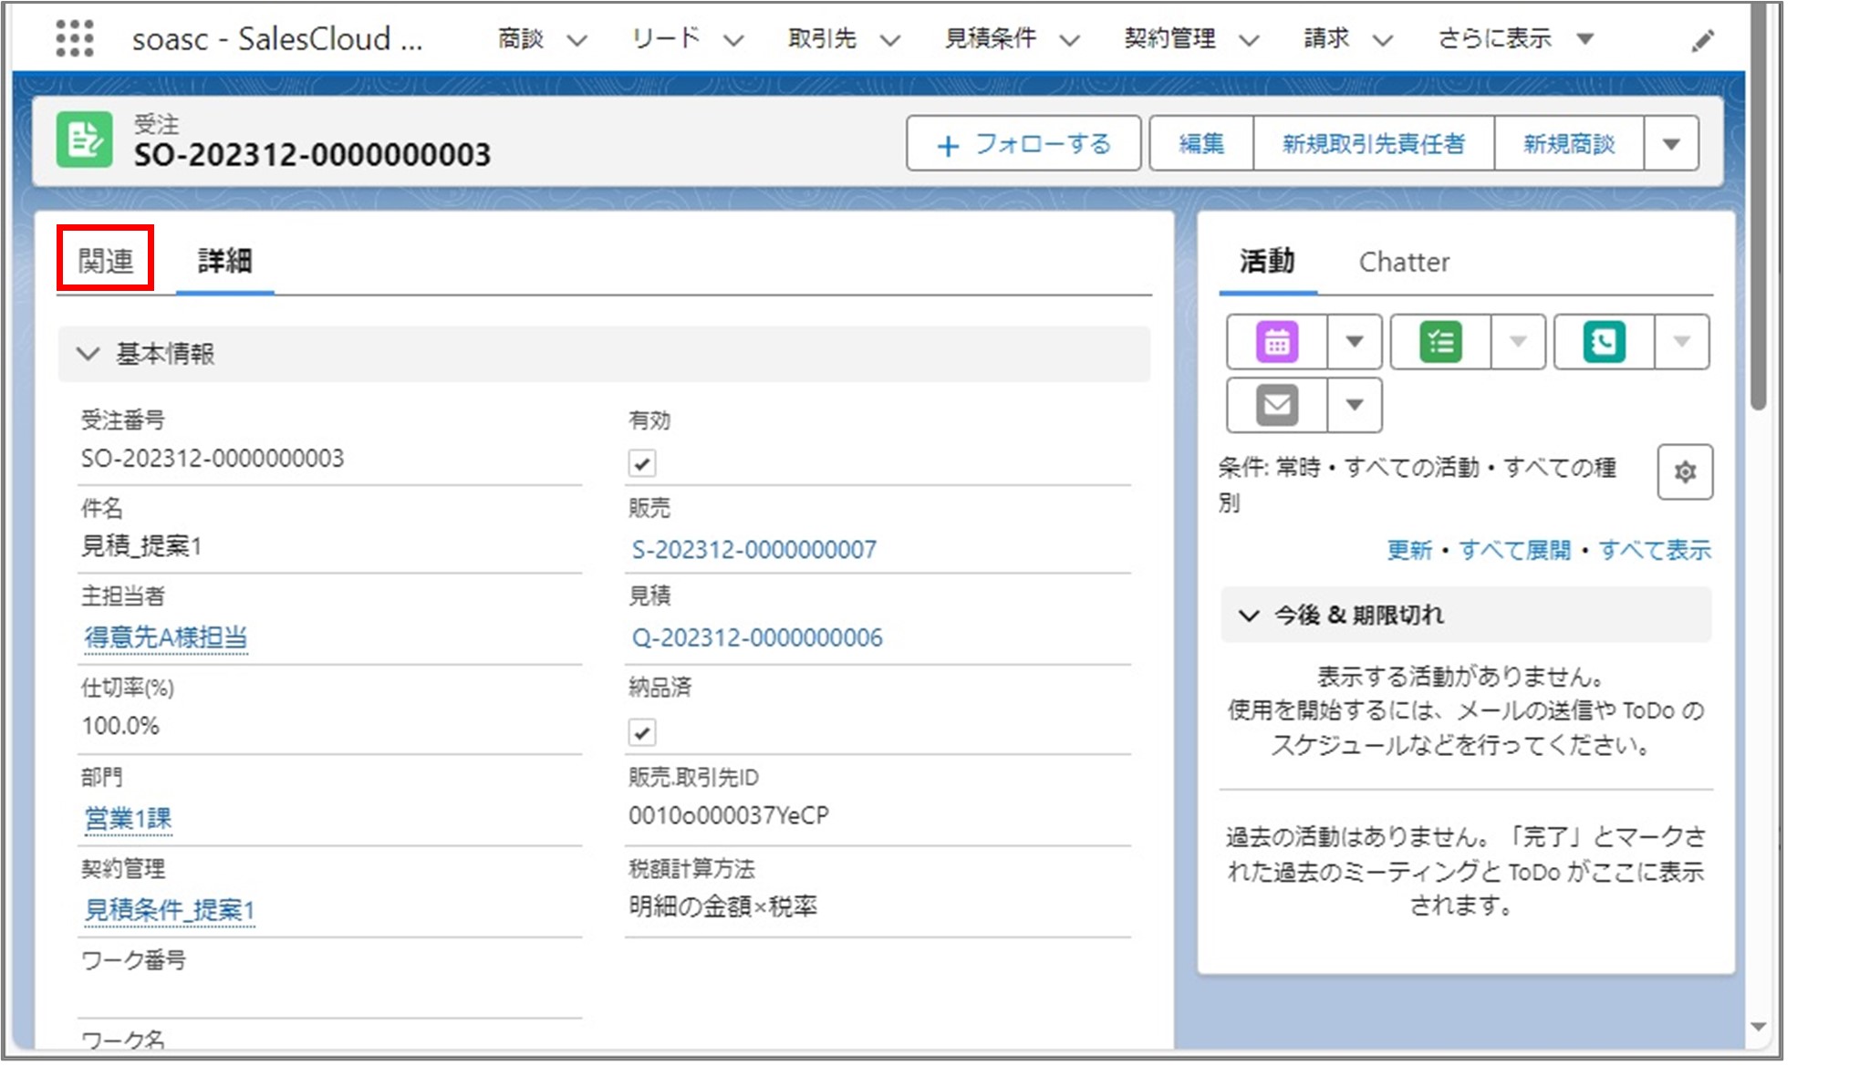1849x1066 pixels.
Task: Open the リード nav dropdown chevron
Action: 734,40
